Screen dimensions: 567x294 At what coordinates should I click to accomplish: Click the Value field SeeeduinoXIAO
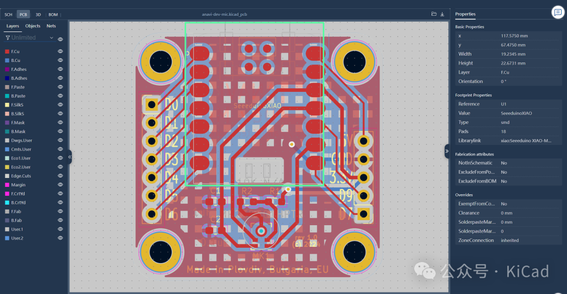[517, 113]
